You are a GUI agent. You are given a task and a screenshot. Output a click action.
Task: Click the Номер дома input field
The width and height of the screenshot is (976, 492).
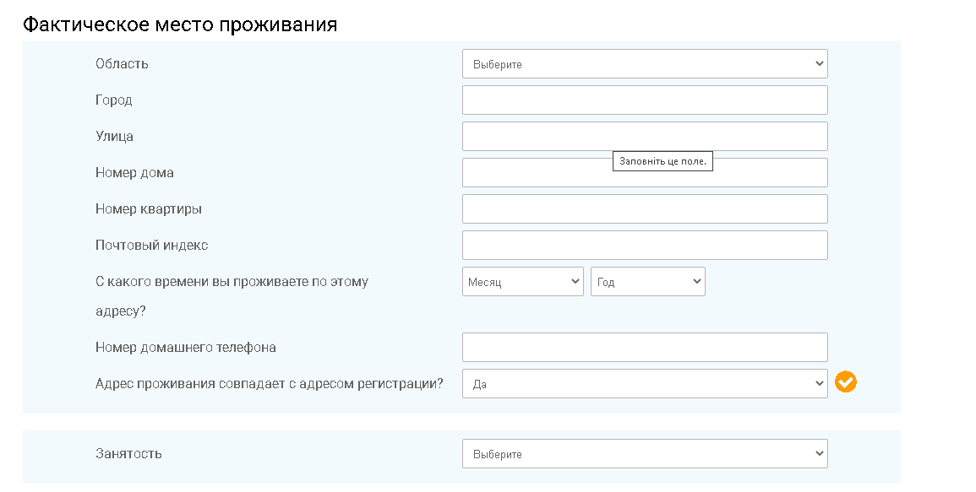[645, 173]
